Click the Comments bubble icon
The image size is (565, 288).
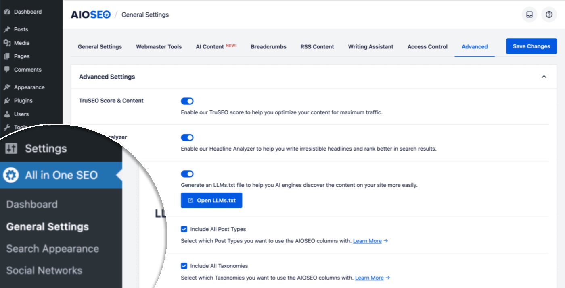point(7,70)
